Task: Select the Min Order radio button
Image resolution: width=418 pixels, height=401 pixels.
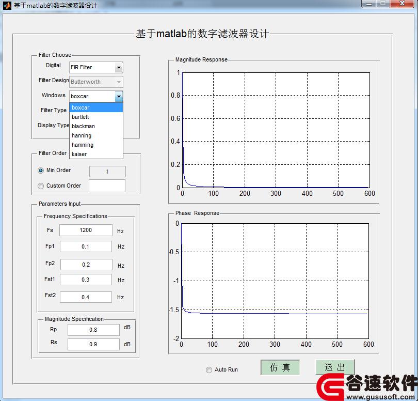Action: (x=41, y=171)
